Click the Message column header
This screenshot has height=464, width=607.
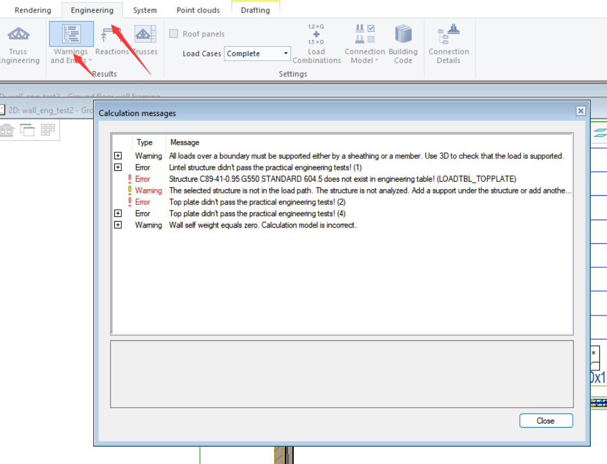pyautogui.click(x=185, y=143)
